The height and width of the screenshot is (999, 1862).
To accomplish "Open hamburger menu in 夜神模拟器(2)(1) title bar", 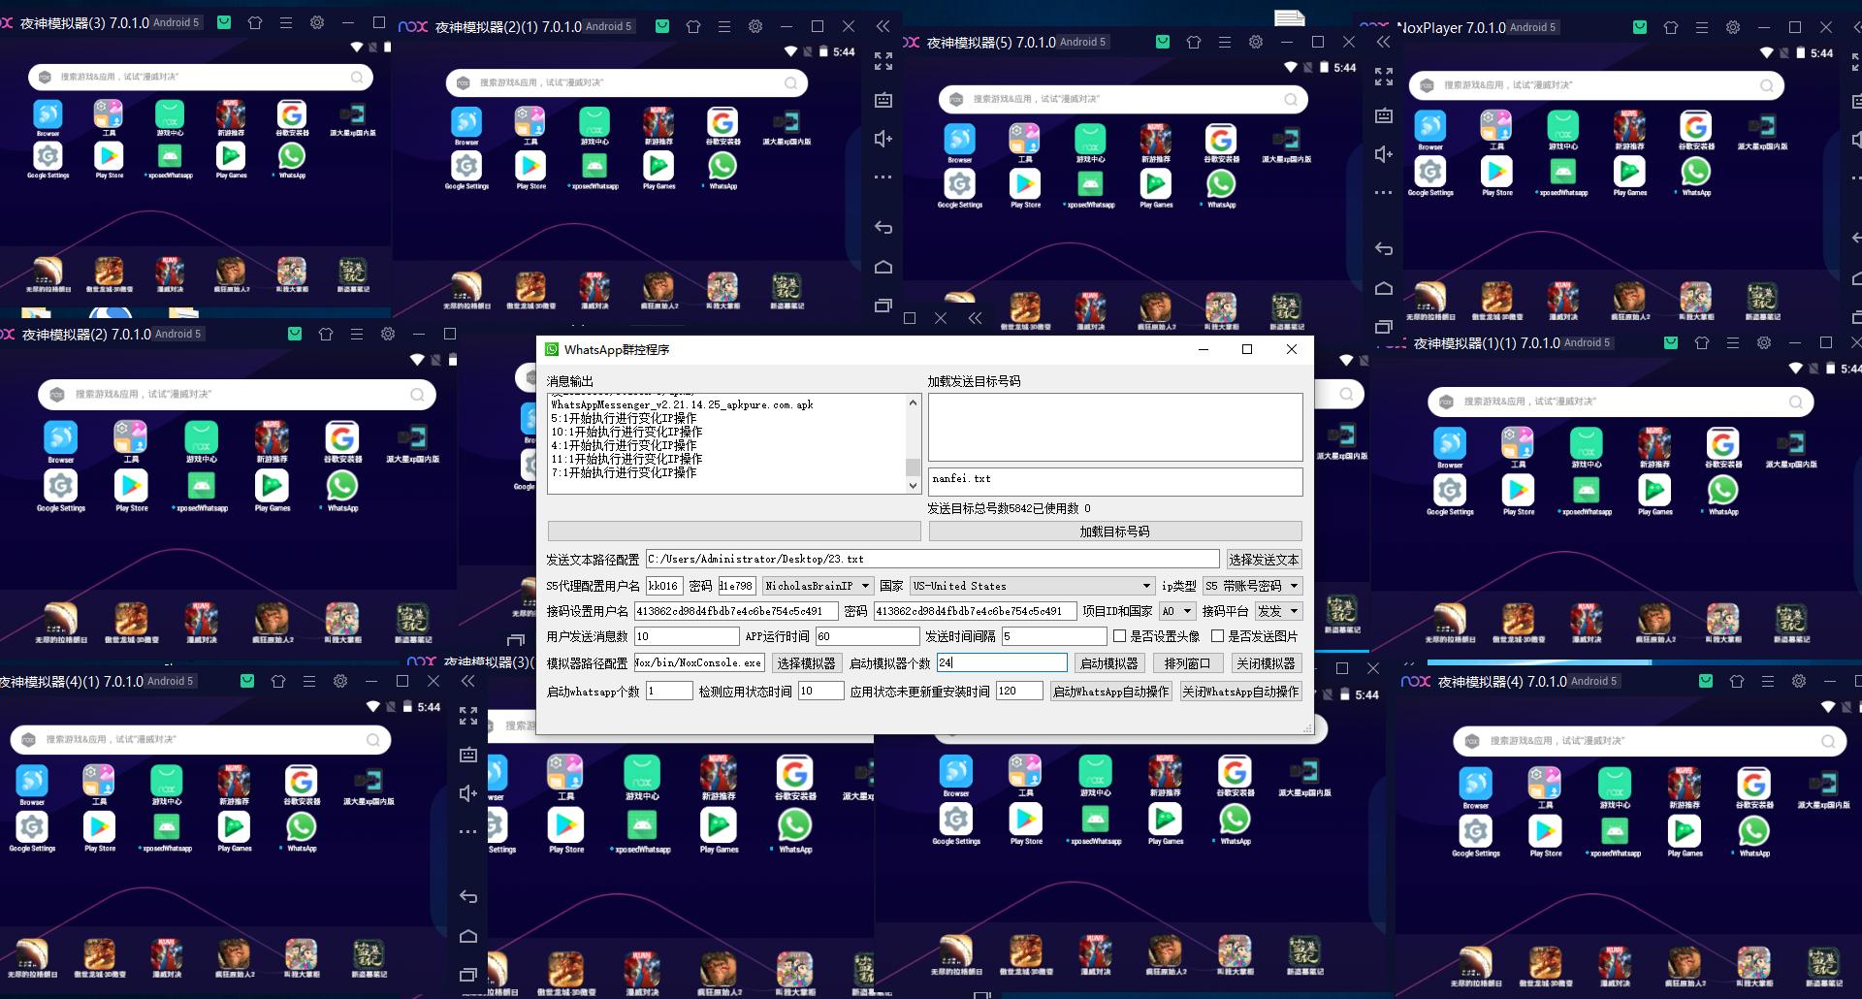I will tap(724, 26).
